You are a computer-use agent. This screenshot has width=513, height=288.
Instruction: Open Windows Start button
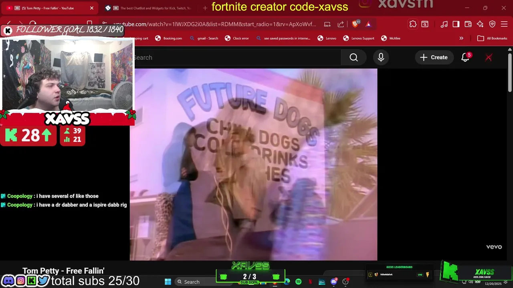tap(168, 282)
